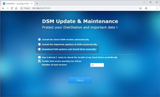Enable periodic S.M.A.R.T. tests checkbox
160x97 pixels.
(39, 57)
